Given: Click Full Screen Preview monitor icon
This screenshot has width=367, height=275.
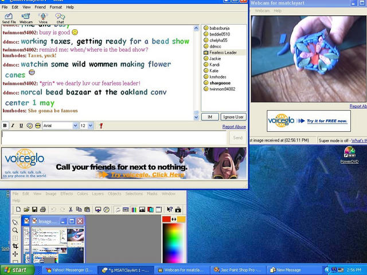Looking at the screenshot, I should 98,210.
